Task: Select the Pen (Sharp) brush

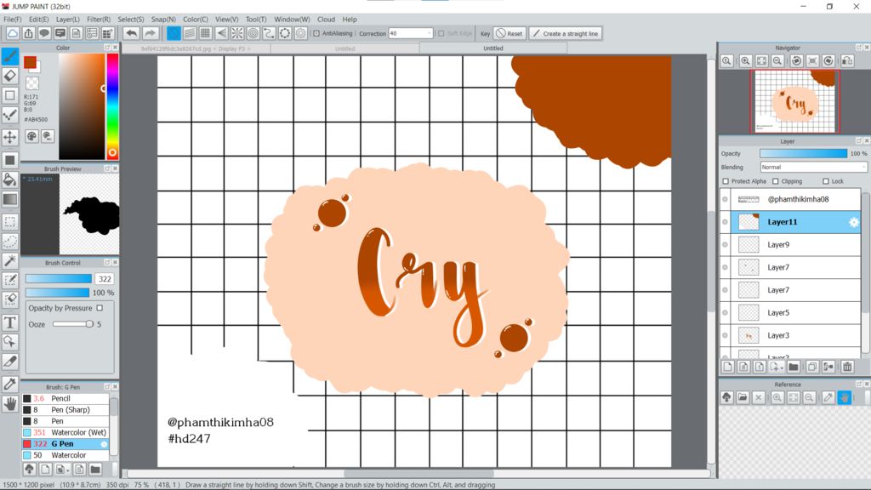Action: [65, 409]
